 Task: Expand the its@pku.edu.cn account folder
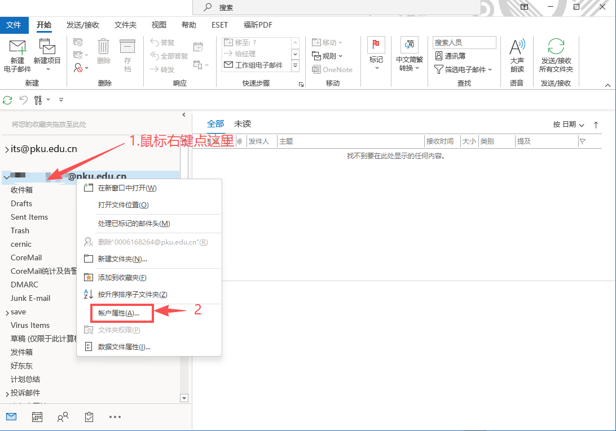[7, 150]
